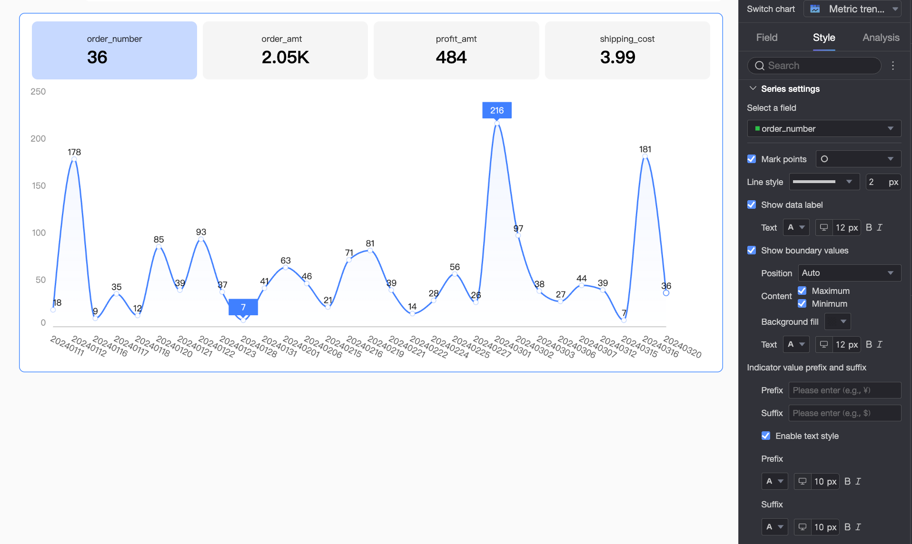Viewport: 912px width, 544px height.
Task: Open the order_number field dropdown
Action: click(x=824, y=128)
